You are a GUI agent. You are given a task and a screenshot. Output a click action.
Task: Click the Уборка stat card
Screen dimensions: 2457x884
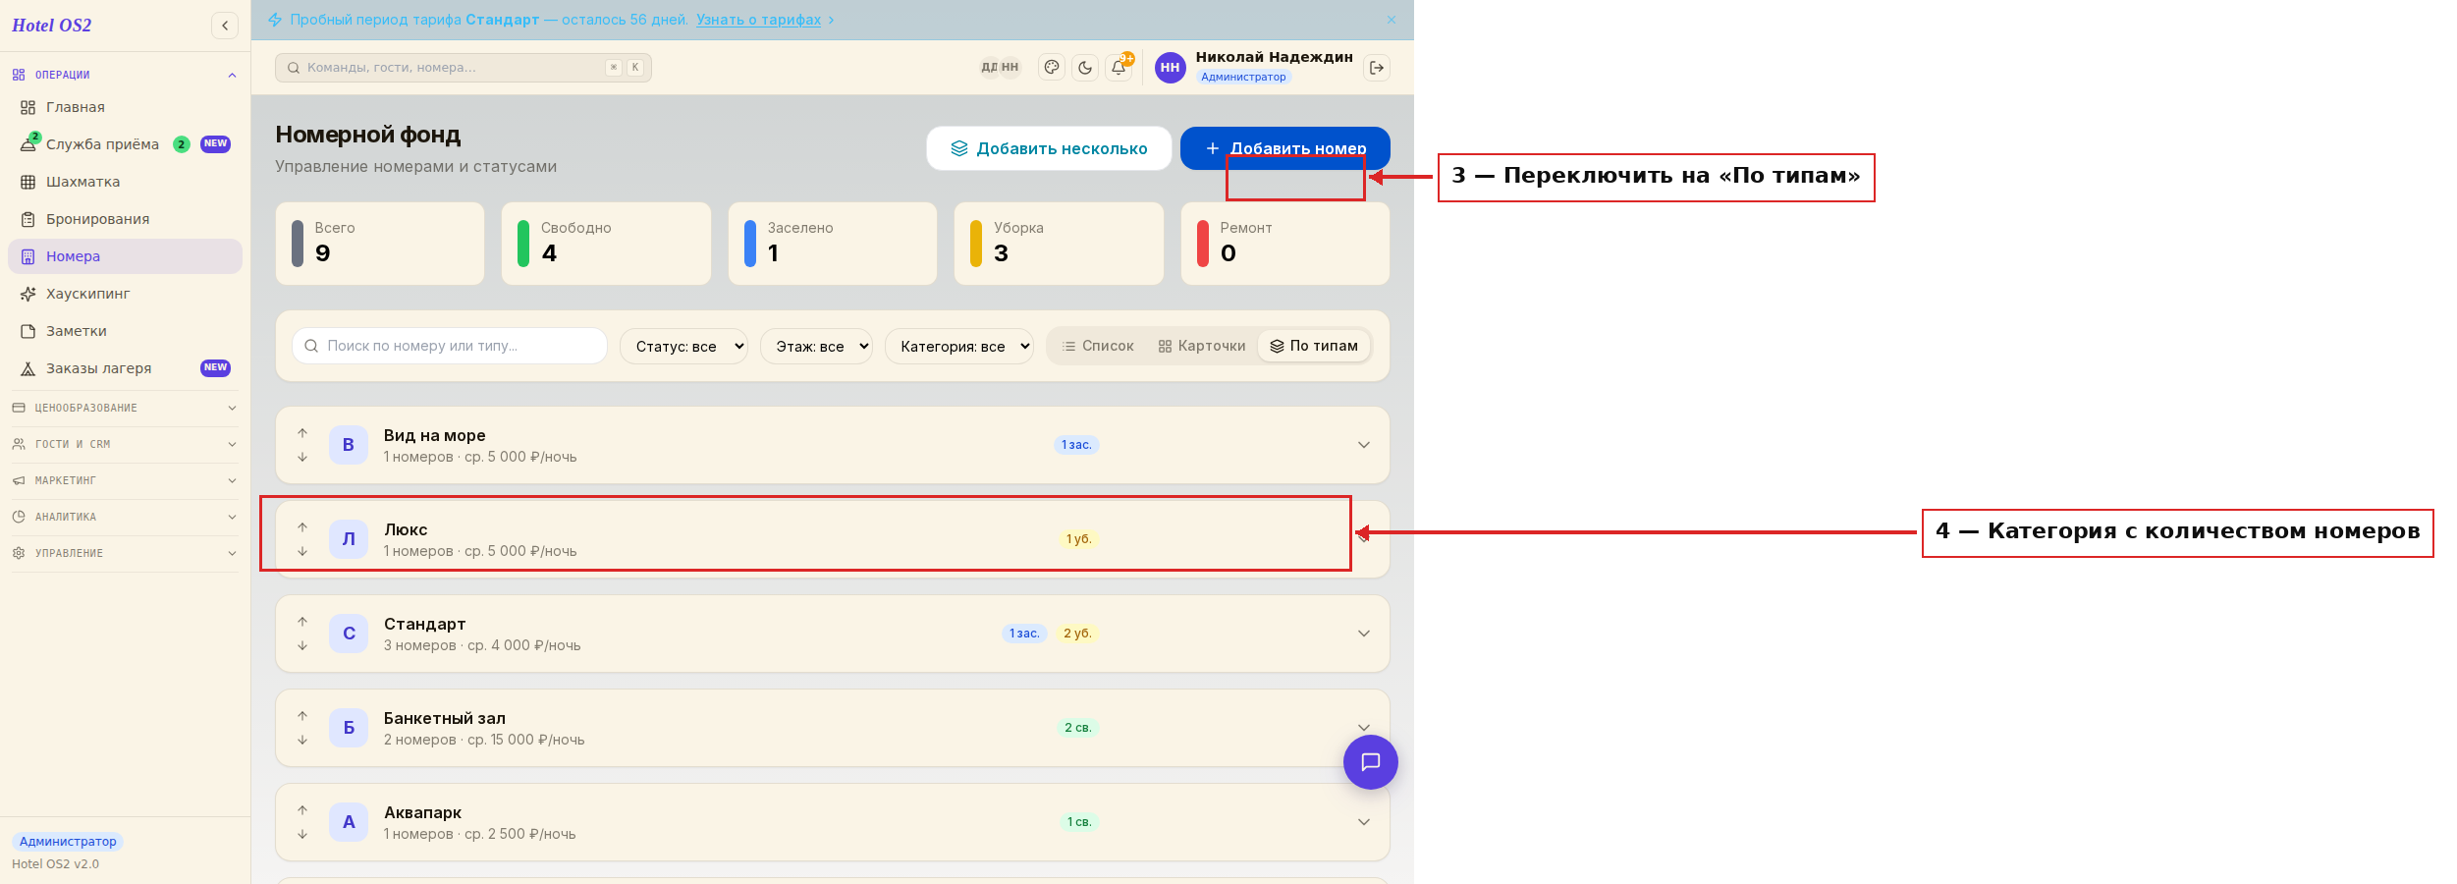point(1059,244)
